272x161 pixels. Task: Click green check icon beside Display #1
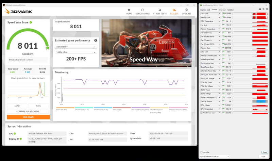(x=21, y=139)
